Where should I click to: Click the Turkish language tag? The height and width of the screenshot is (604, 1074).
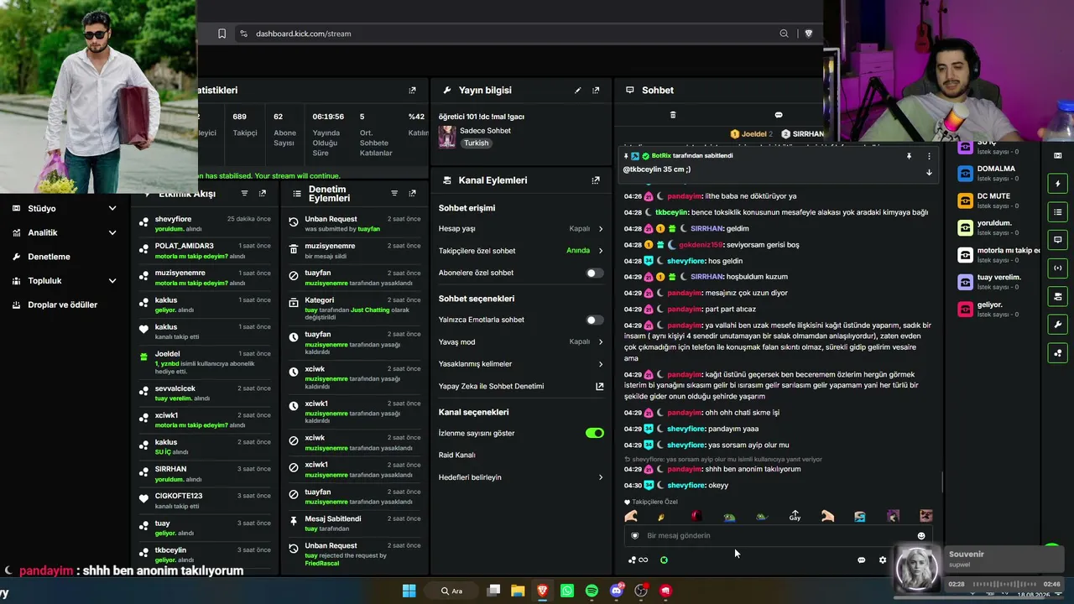pos(476,143)
